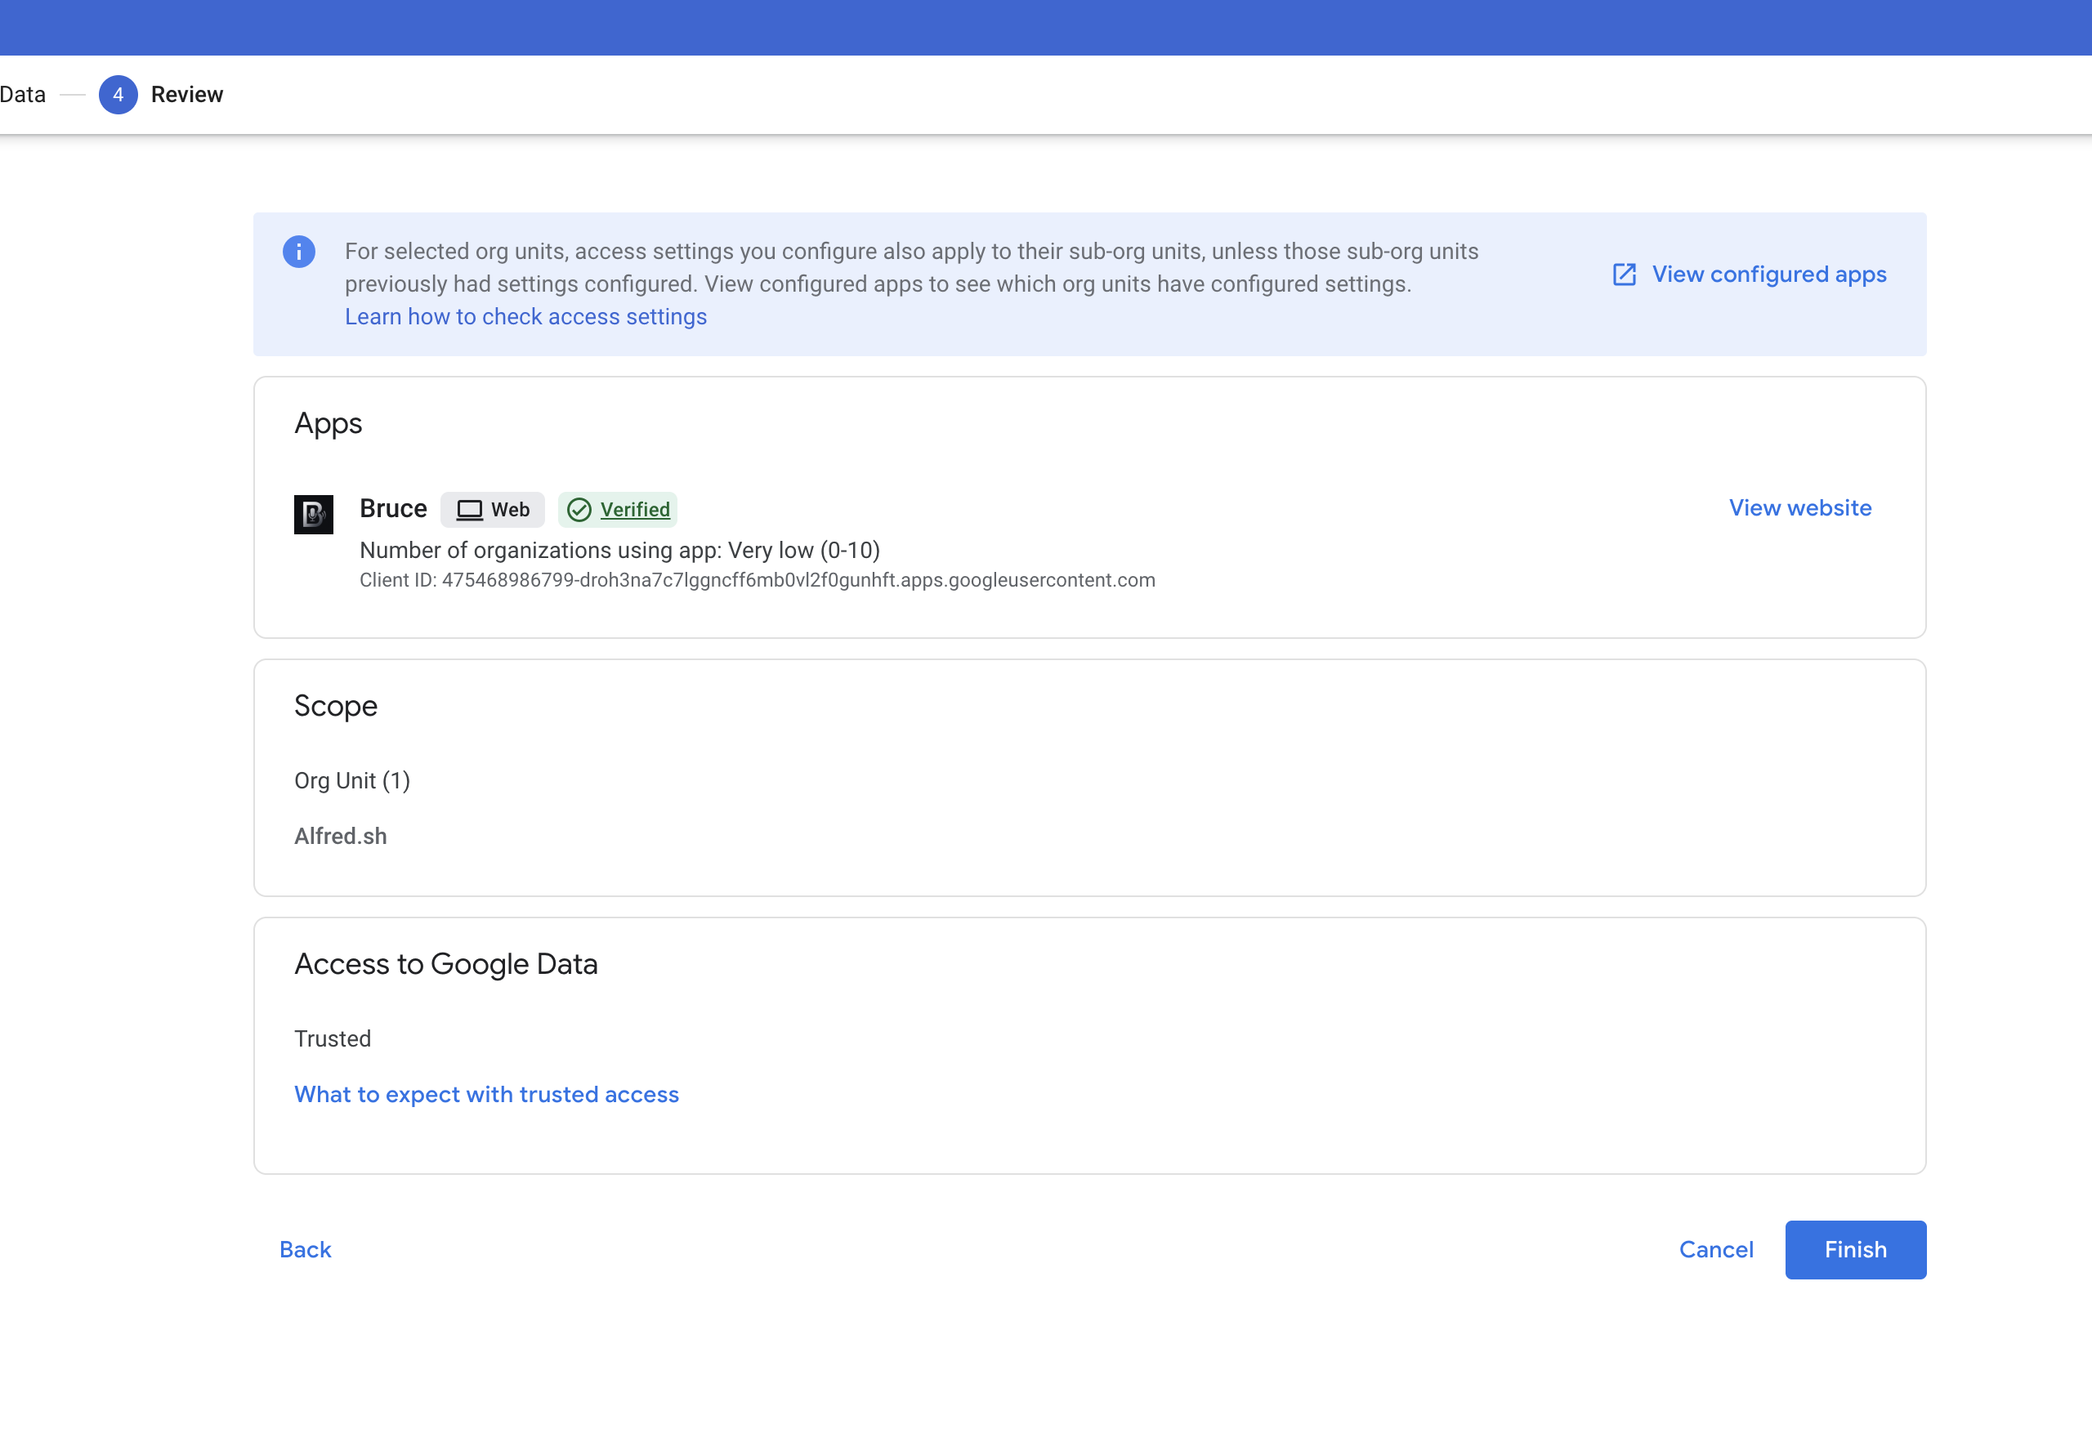Select the Client ID text line
Image resolution: width=2092 pixels, height=1451 pixels.
758,580
